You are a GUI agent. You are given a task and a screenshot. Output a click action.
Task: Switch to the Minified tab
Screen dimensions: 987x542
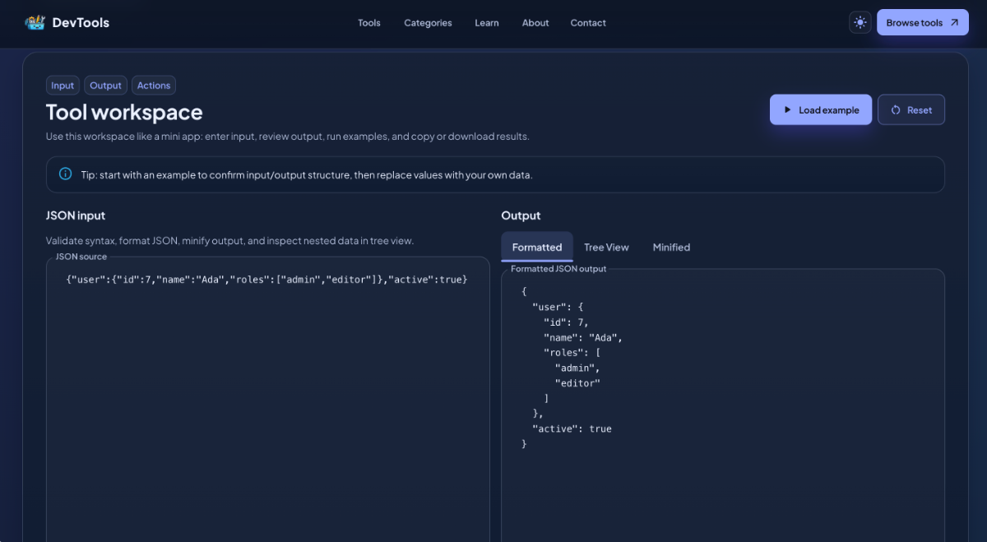click(x=671, y=247)
